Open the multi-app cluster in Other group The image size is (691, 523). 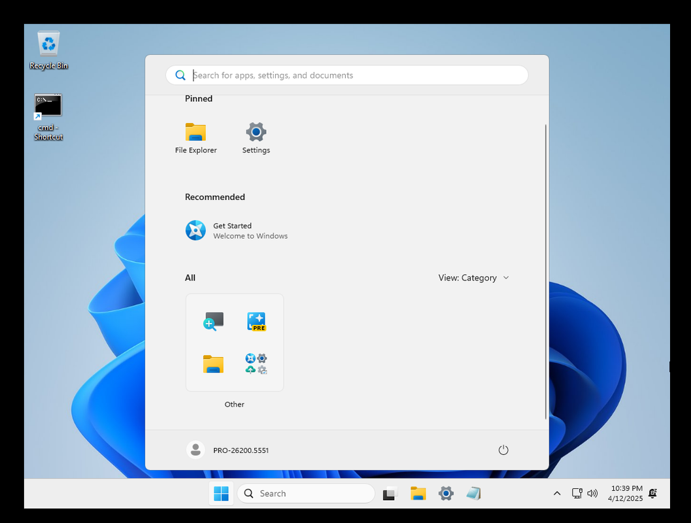pos(256,364)
